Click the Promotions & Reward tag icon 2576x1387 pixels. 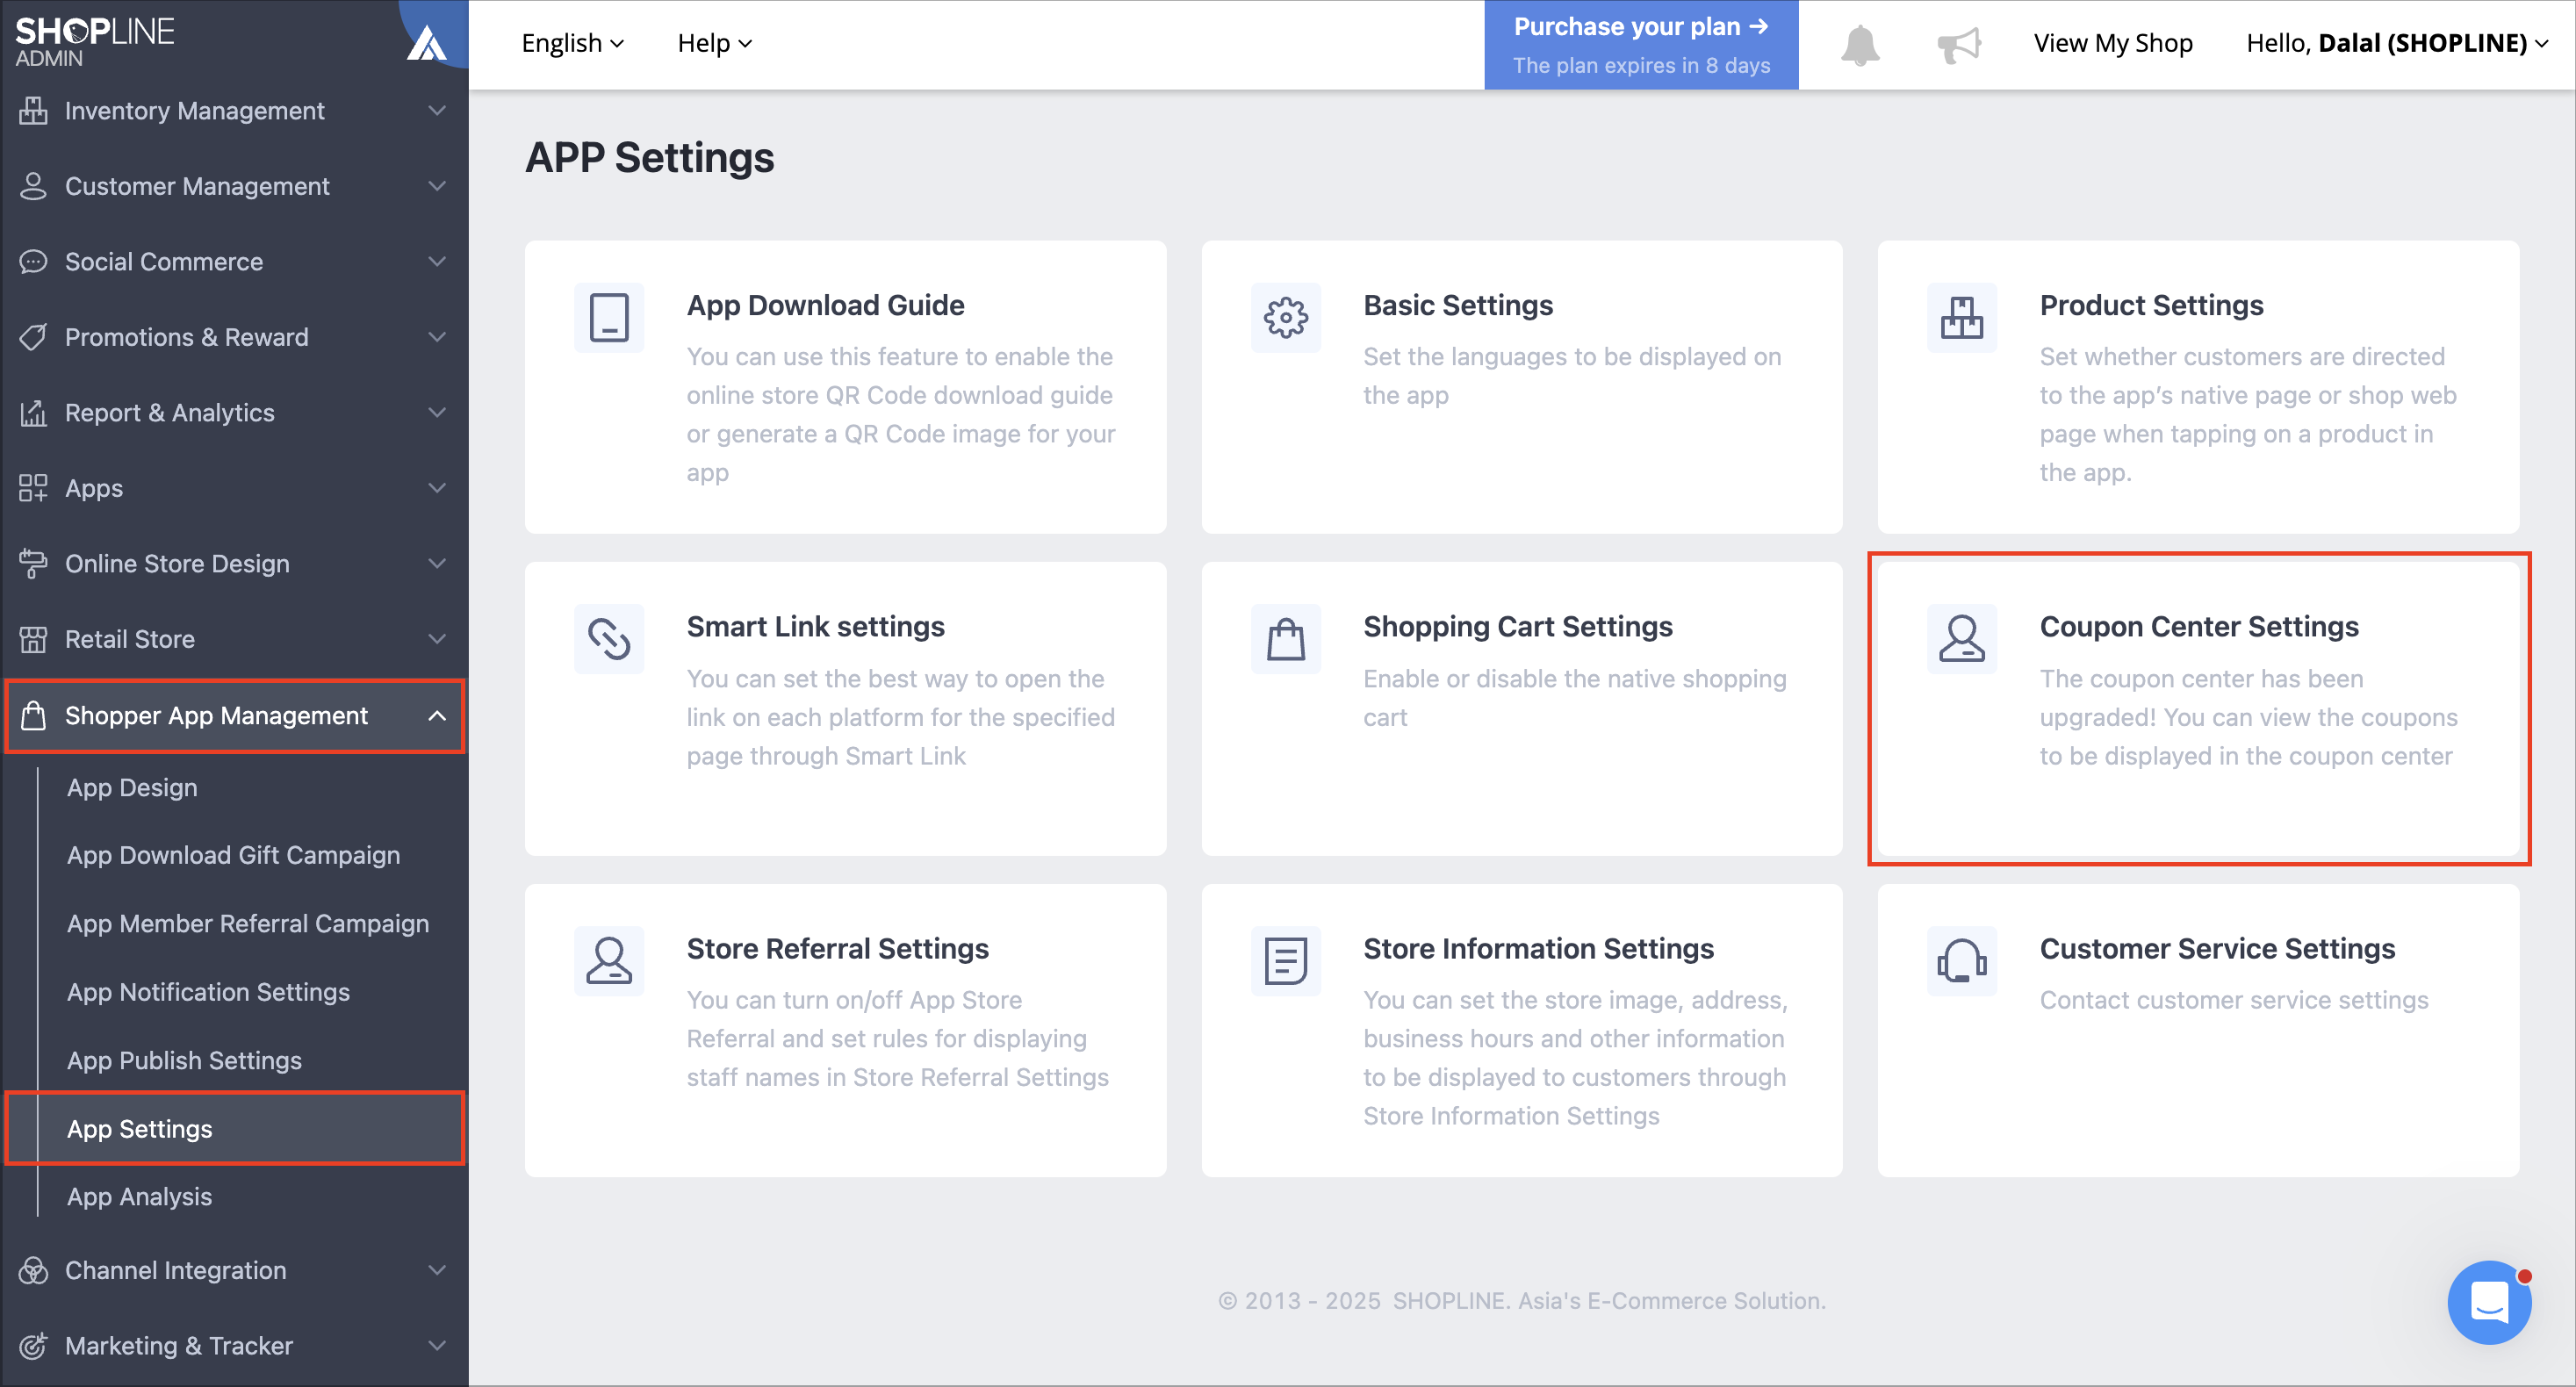[x=33, y=337]
